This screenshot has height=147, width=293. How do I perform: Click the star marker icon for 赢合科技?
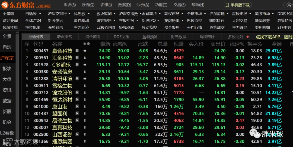click(x=85, y=51)
